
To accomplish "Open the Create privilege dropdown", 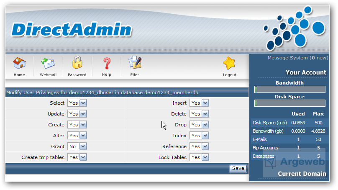I will 77,125.
